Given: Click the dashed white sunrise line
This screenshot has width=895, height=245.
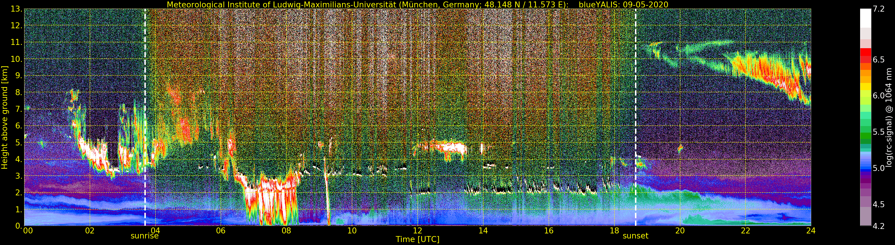Looking at the screenshot, I should click(145, 117).
